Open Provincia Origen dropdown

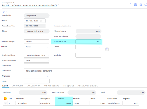(36, 55)
